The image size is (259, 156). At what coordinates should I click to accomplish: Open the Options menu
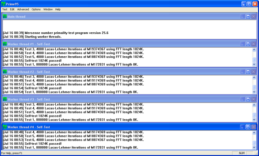pos(36,9)
